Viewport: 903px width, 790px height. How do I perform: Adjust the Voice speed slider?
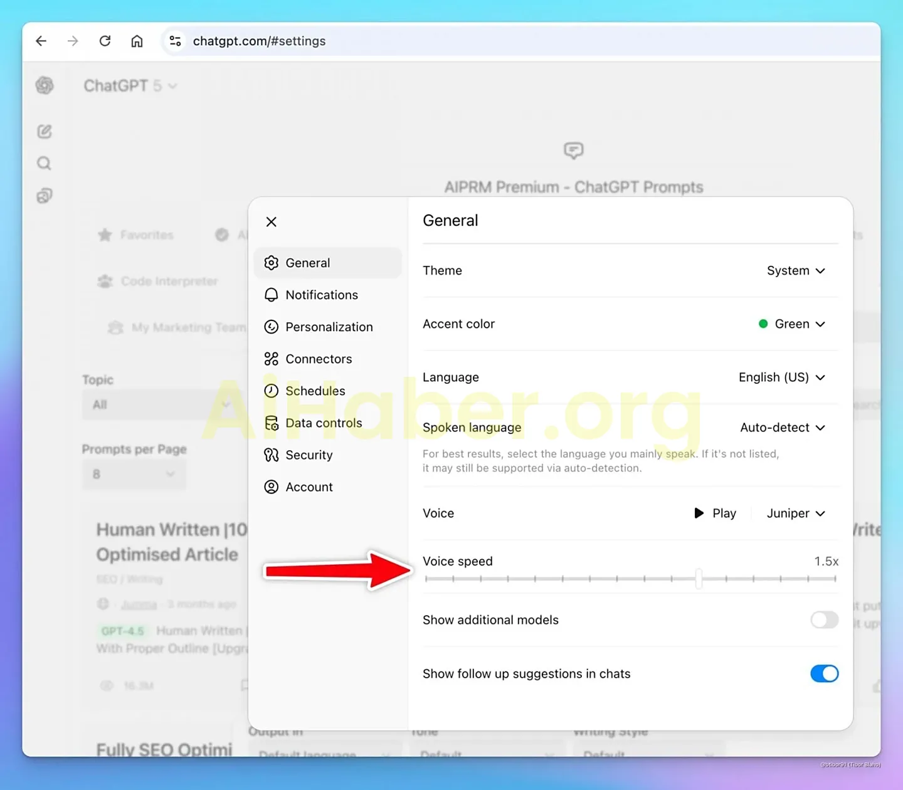[x=699, y=579]
